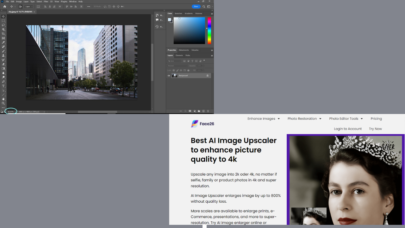Select the Gradient tool

pos(3,68)
